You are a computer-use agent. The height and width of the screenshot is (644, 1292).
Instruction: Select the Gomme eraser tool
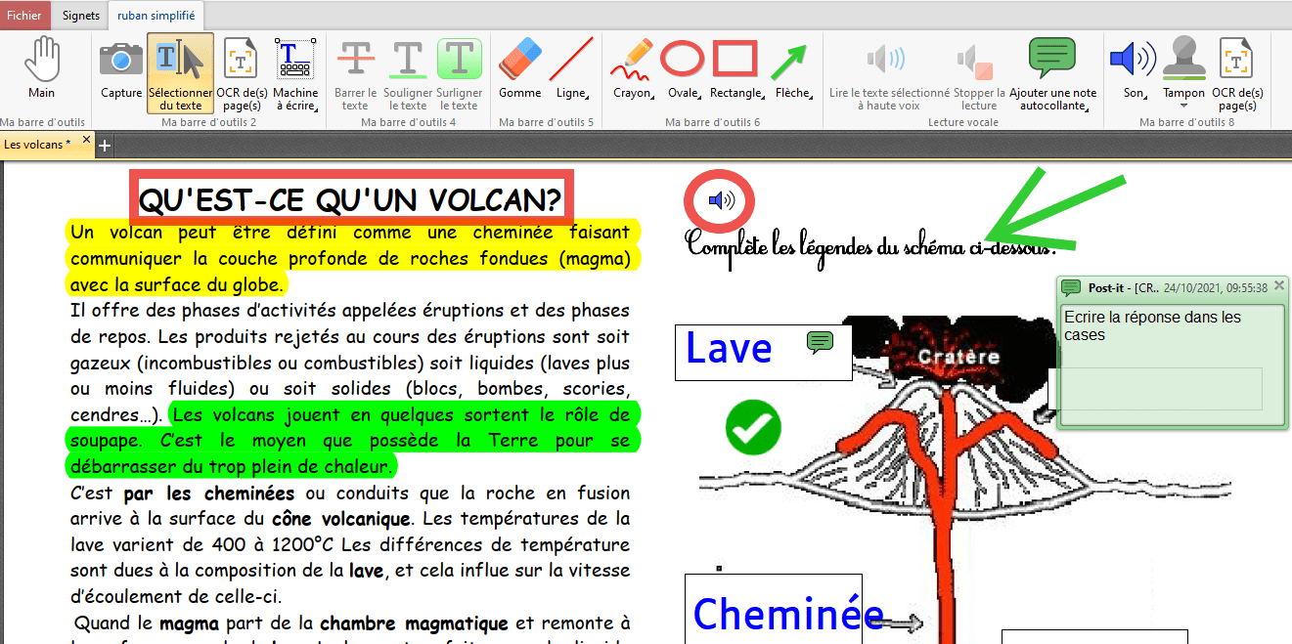coord(519,68)
